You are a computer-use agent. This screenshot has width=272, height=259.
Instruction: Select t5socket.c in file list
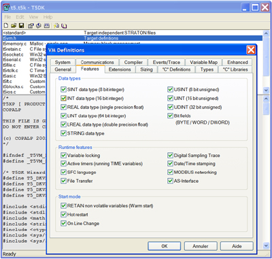[x=24, y=54]
